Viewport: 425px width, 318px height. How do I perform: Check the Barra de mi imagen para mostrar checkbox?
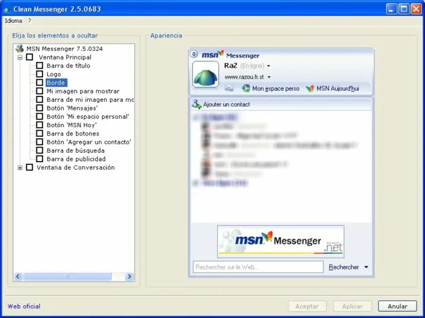pos(39,100)
